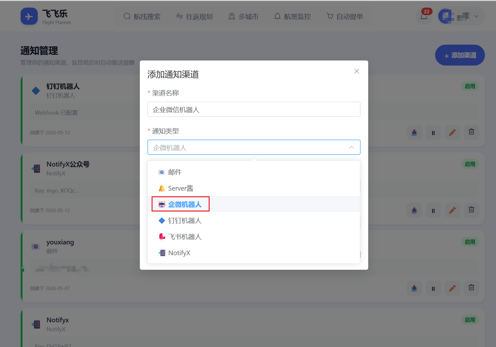Open the notification bell with badge 22
Image resolution: width=496 pixels, height=347 pixels.
tap(424, 16)
